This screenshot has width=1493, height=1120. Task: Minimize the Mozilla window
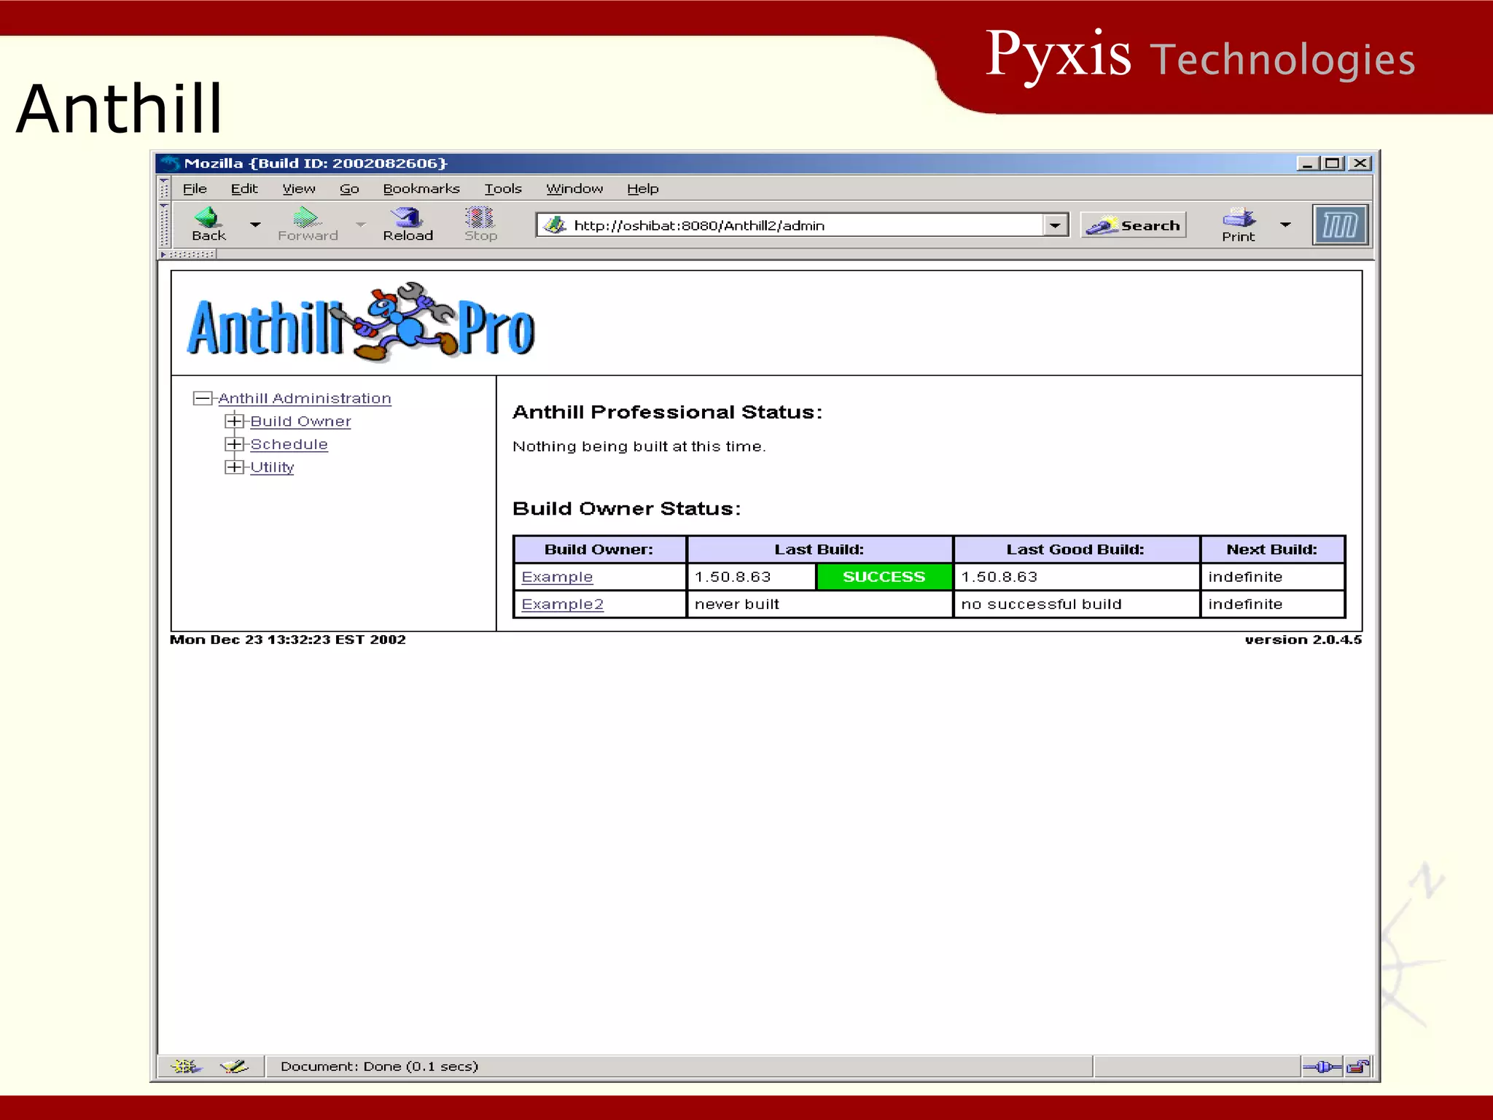[1307, 163]
